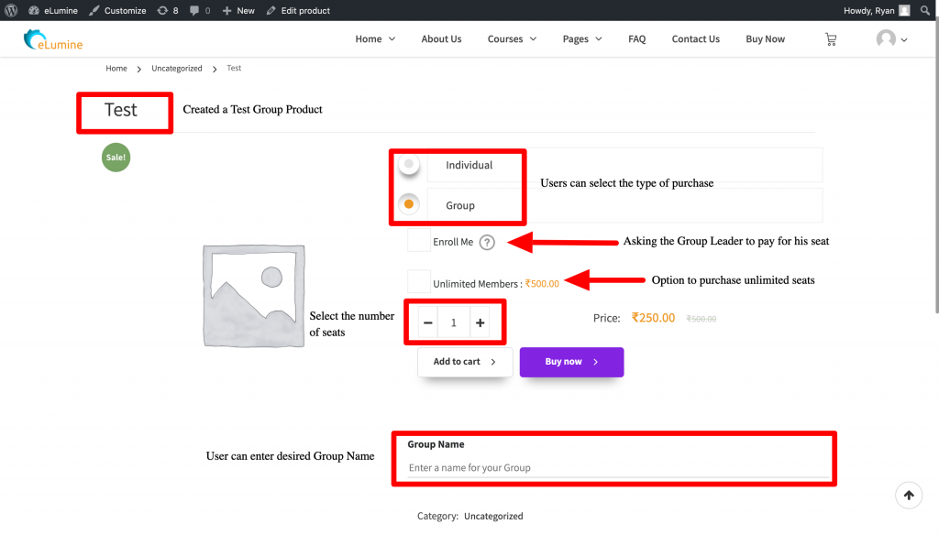
Task: Open the updates icon showing 8
Action: point(167,10)
